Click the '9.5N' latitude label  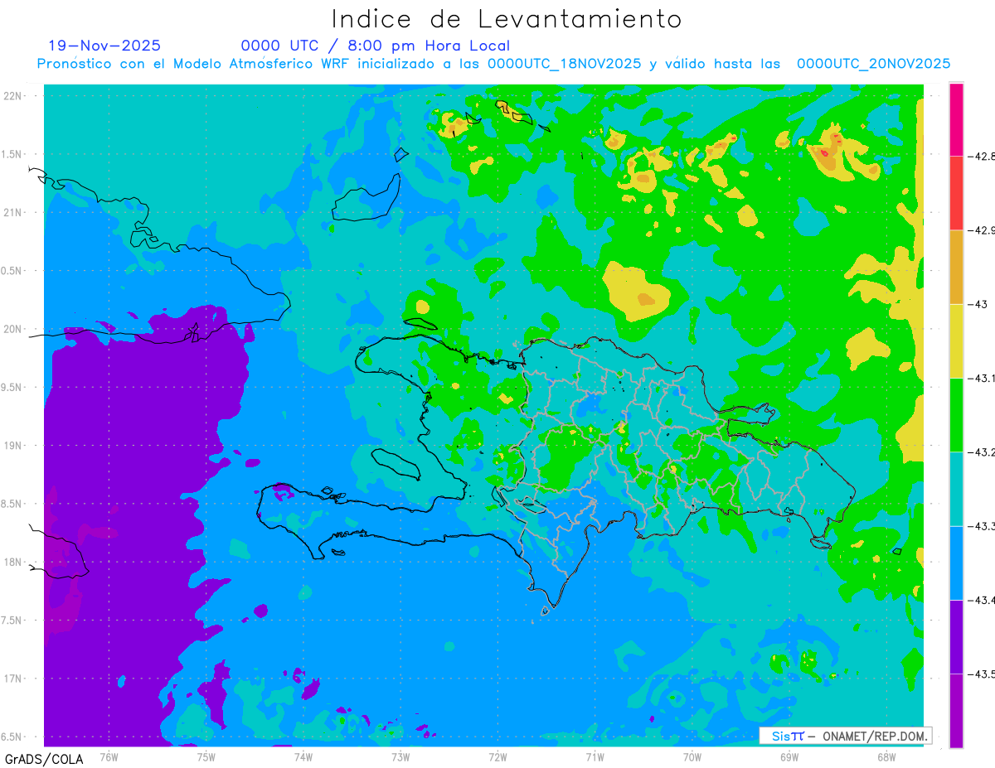(11, 387)
